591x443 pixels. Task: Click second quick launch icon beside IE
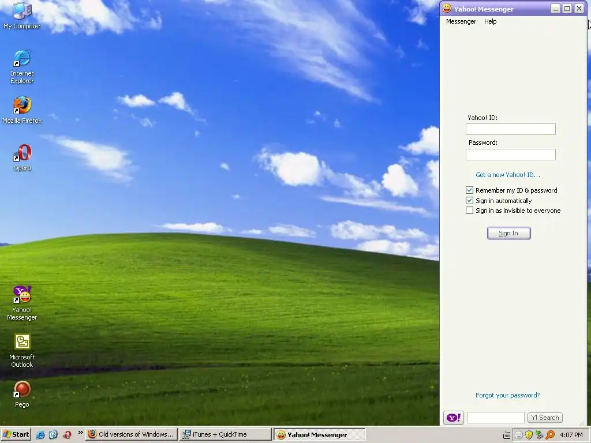(x=53, y=435)
